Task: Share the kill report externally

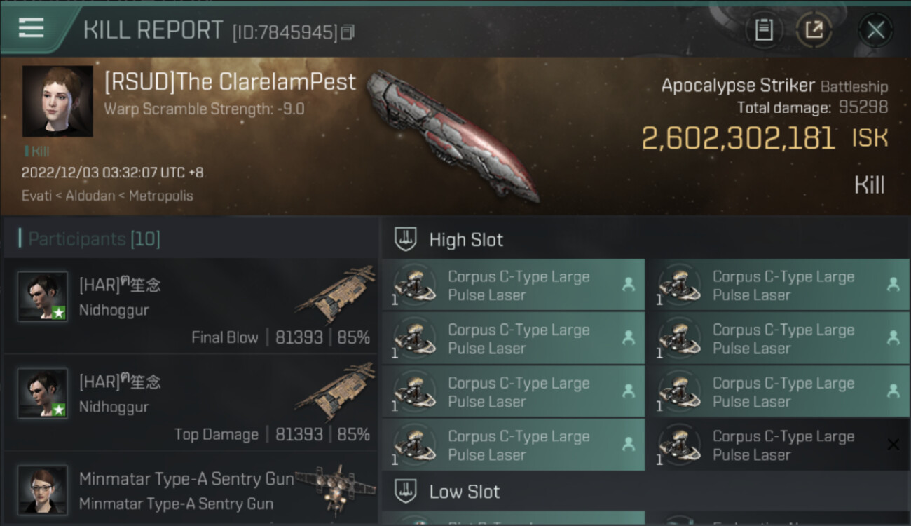Action: click(814, 30)
